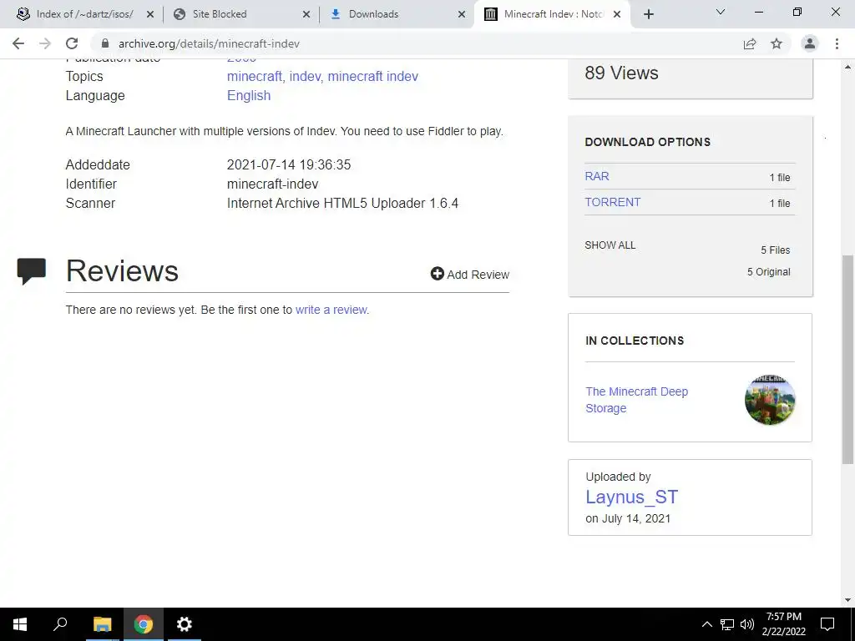Click the browser forward arrow
Screen dimensions: 855x641
coord(45,43)
